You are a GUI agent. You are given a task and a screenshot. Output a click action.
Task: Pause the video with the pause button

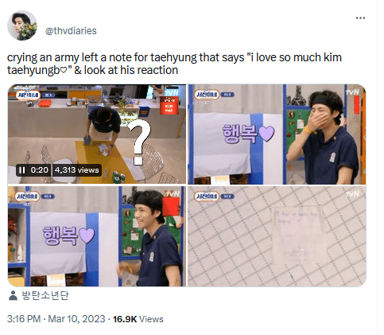(x=22, y=170)
